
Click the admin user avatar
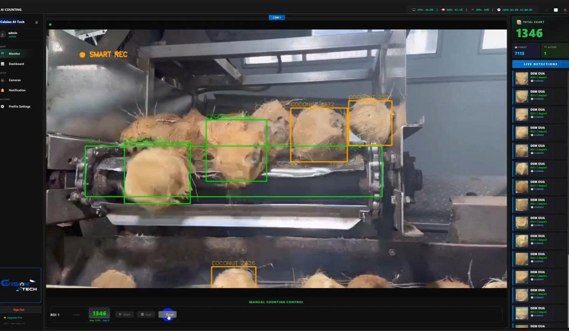pyautogui.click(x=3, y=34)
